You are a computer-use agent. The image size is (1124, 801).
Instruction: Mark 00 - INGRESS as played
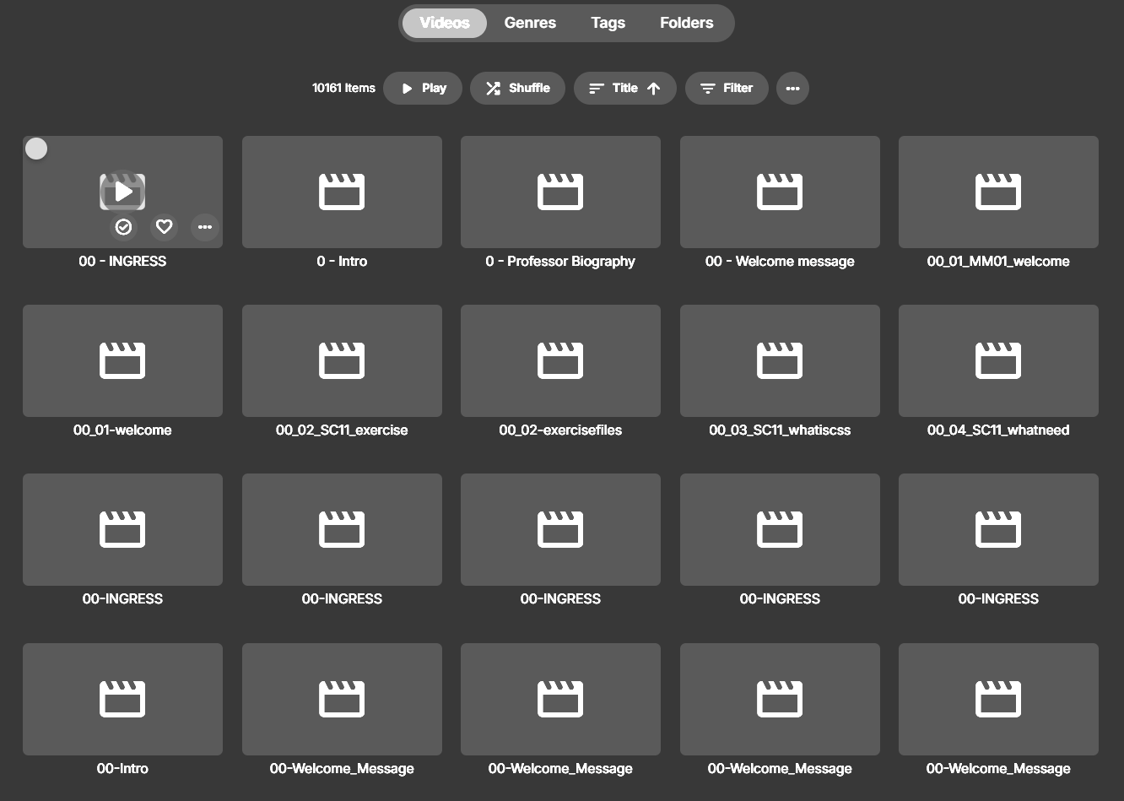123,227
